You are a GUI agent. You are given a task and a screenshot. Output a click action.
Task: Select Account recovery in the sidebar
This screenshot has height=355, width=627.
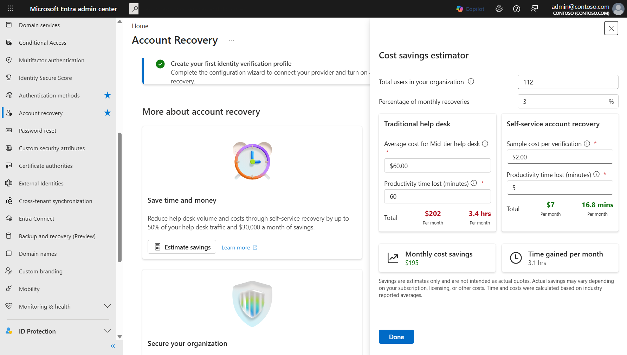coord(41,113)
